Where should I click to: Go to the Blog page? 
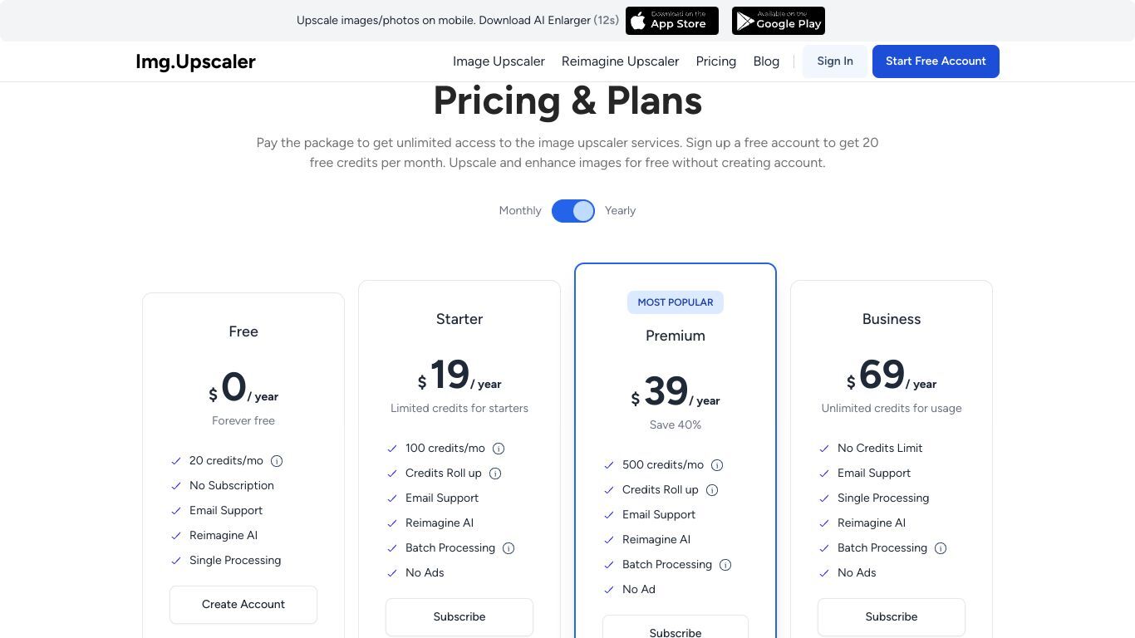pyautogui.click(x=766, y=61)
